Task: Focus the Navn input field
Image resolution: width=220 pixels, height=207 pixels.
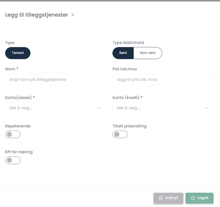Action: coord(55,79)
